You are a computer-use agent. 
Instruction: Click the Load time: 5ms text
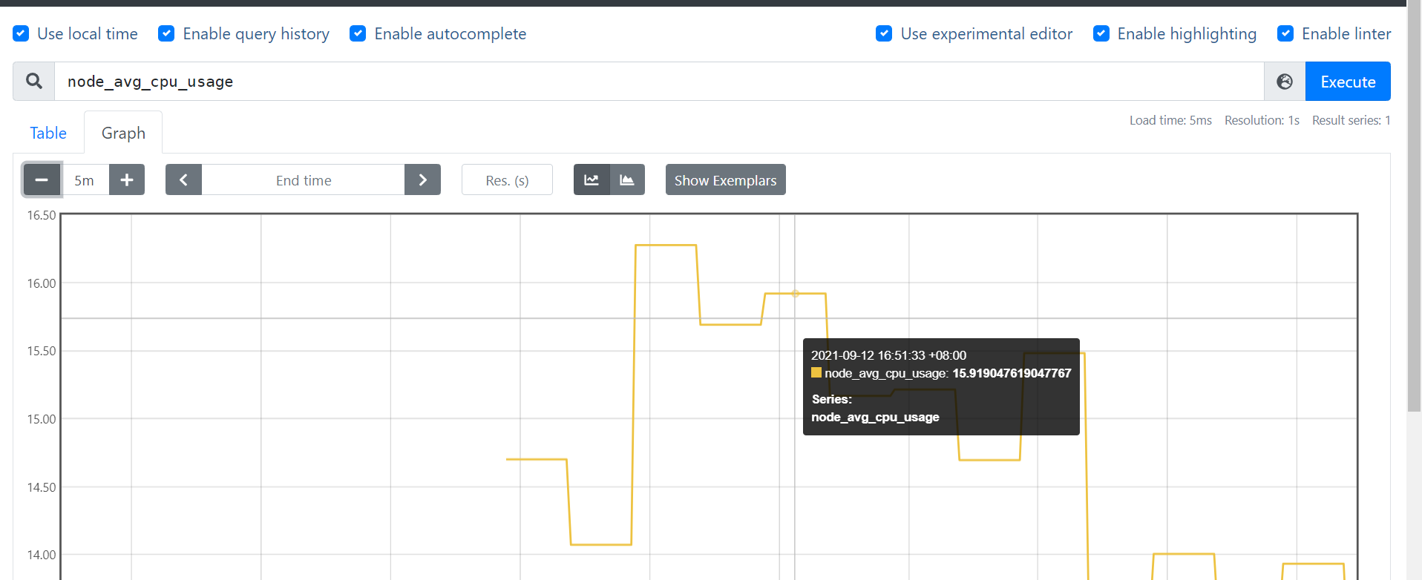[1170, 120]
